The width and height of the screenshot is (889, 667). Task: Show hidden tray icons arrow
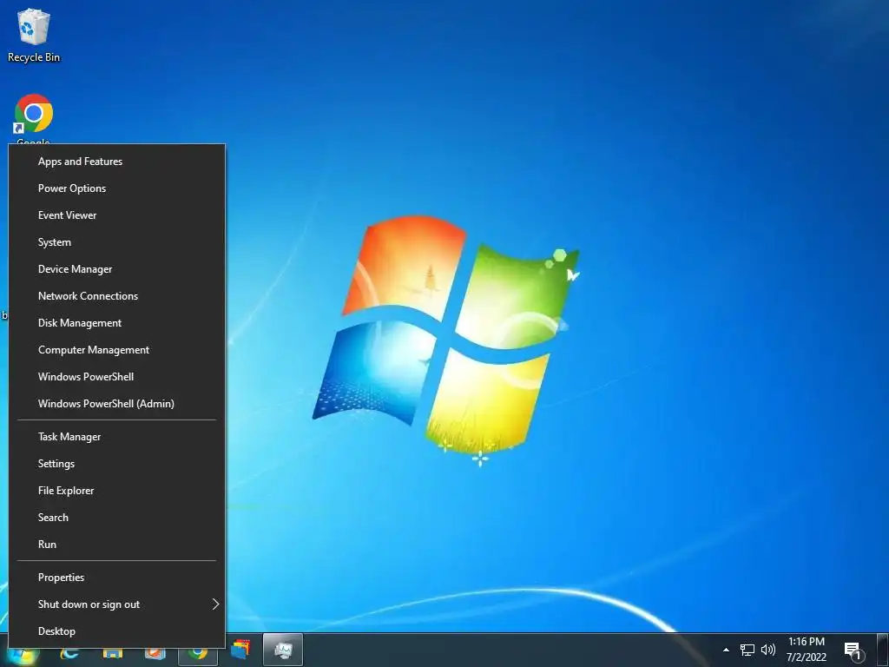(x=727, y=650)
